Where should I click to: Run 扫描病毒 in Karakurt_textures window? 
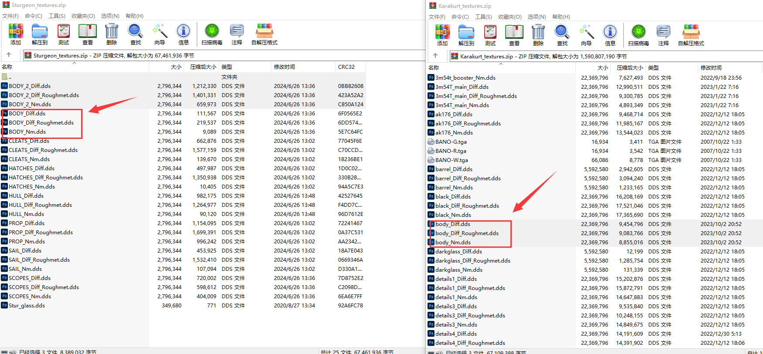[x=639, y=35]
